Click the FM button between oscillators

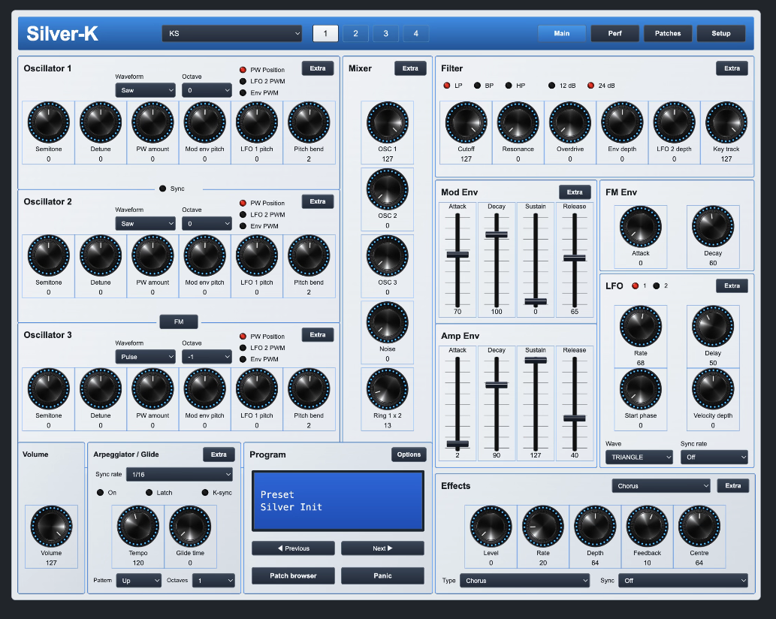point(179,322)
